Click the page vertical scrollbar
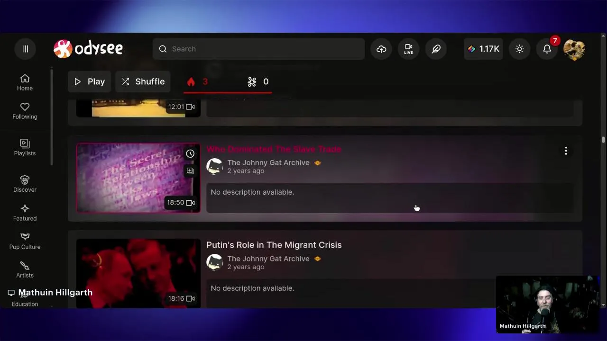Viewport: 607px width, 341px height. pos(603,140)
